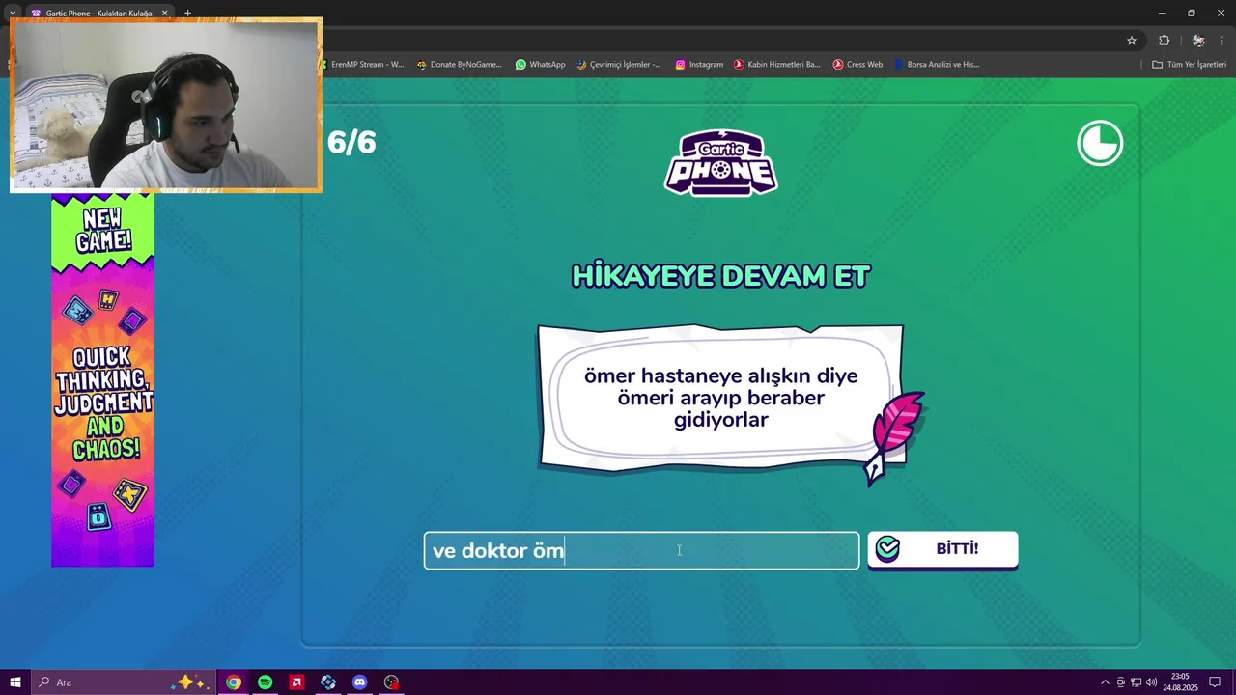Expand the Tüm Yer İşaretleri bookmarks folder
This screenshot has width=1236, height=695.
[x=1189, y=64]
